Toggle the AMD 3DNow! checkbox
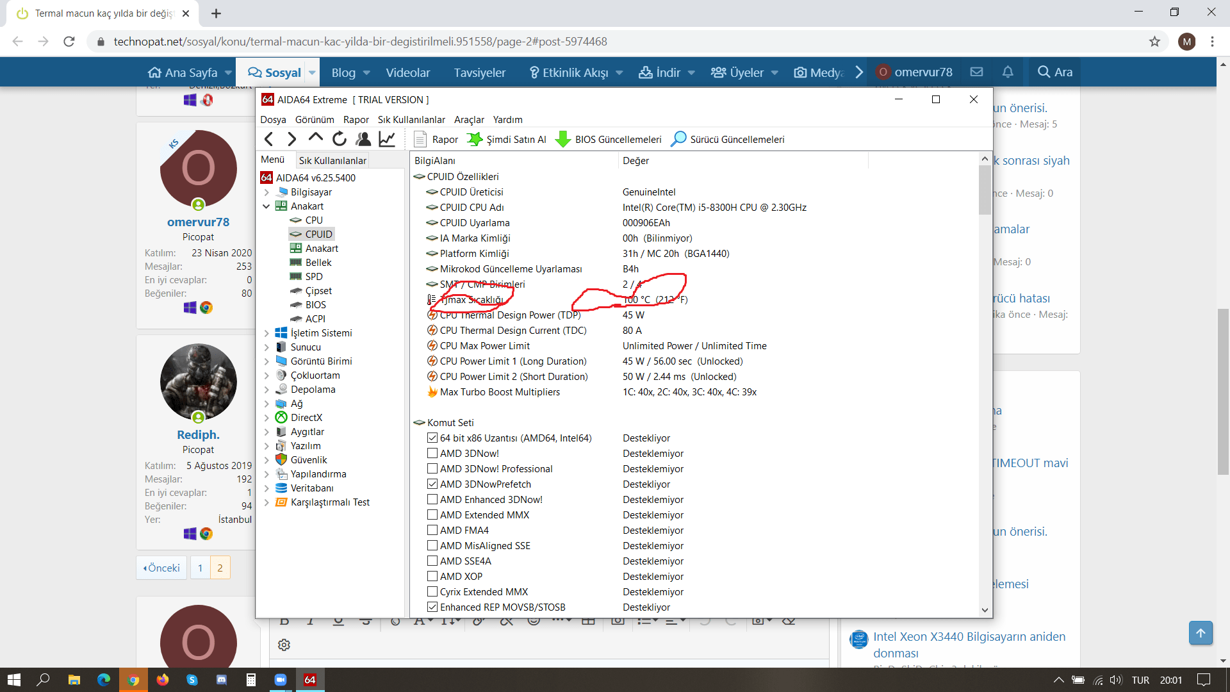 [x=432, y=453]
